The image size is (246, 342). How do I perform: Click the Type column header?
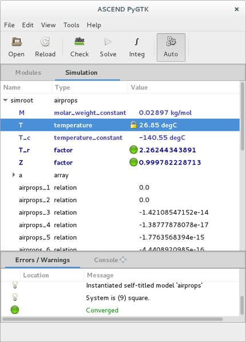click(90, 87)
